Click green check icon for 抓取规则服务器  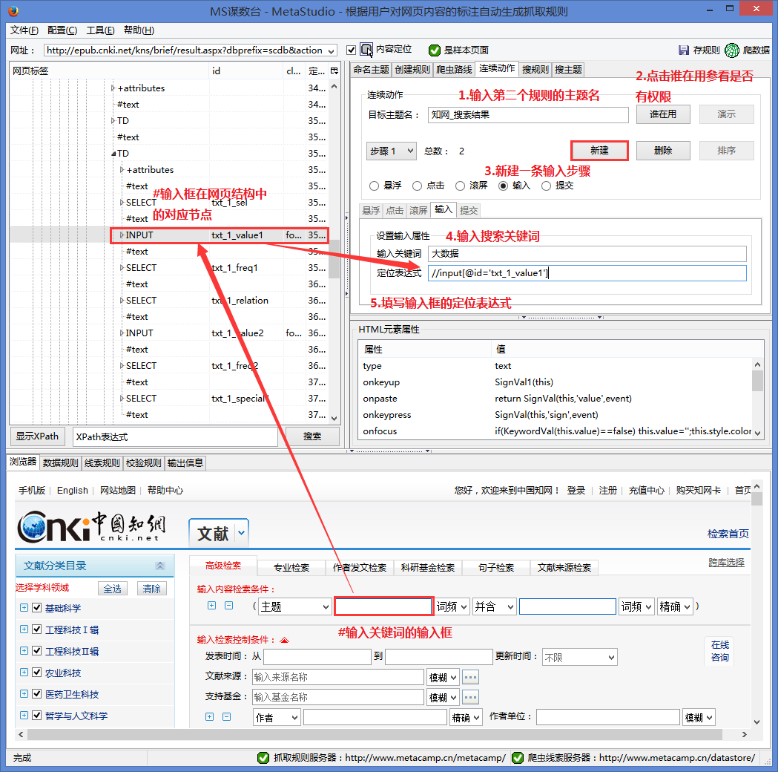pyautogui.click(x=263, y=758)
